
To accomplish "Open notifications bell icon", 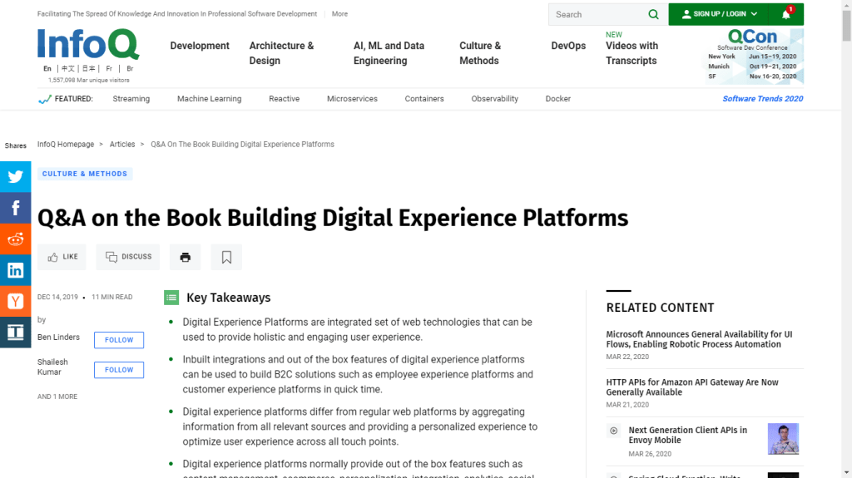I will tap(786, 14).
